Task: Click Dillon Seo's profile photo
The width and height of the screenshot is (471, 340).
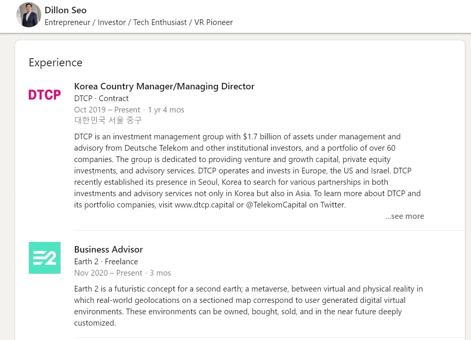Action: pyautogui.click(x=28, y=15)
